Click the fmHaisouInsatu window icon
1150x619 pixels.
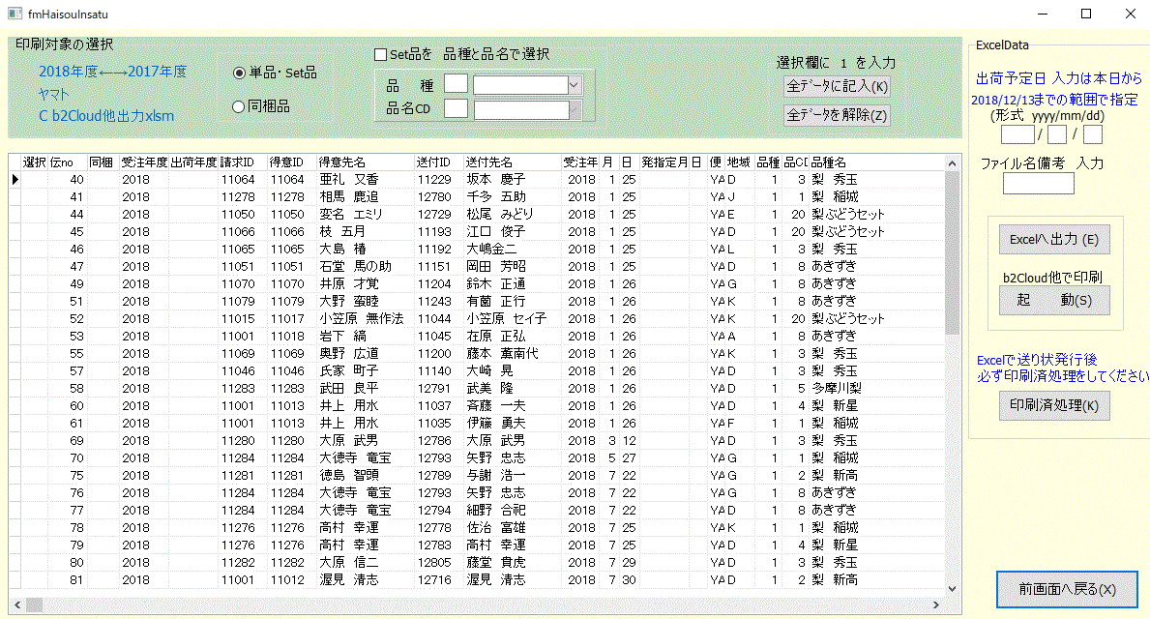pos(15,14)
